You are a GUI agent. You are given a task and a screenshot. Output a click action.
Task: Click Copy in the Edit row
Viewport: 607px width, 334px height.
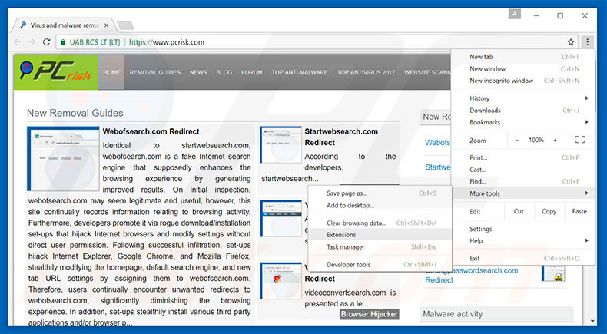point(549,211)
